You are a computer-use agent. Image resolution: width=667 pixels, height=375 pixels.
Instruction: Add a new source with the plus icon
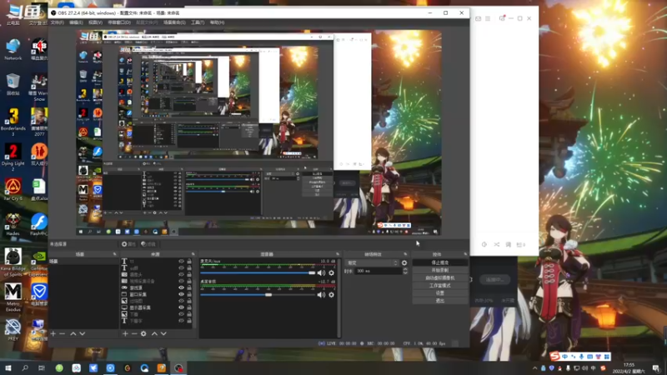coord(125,334)
